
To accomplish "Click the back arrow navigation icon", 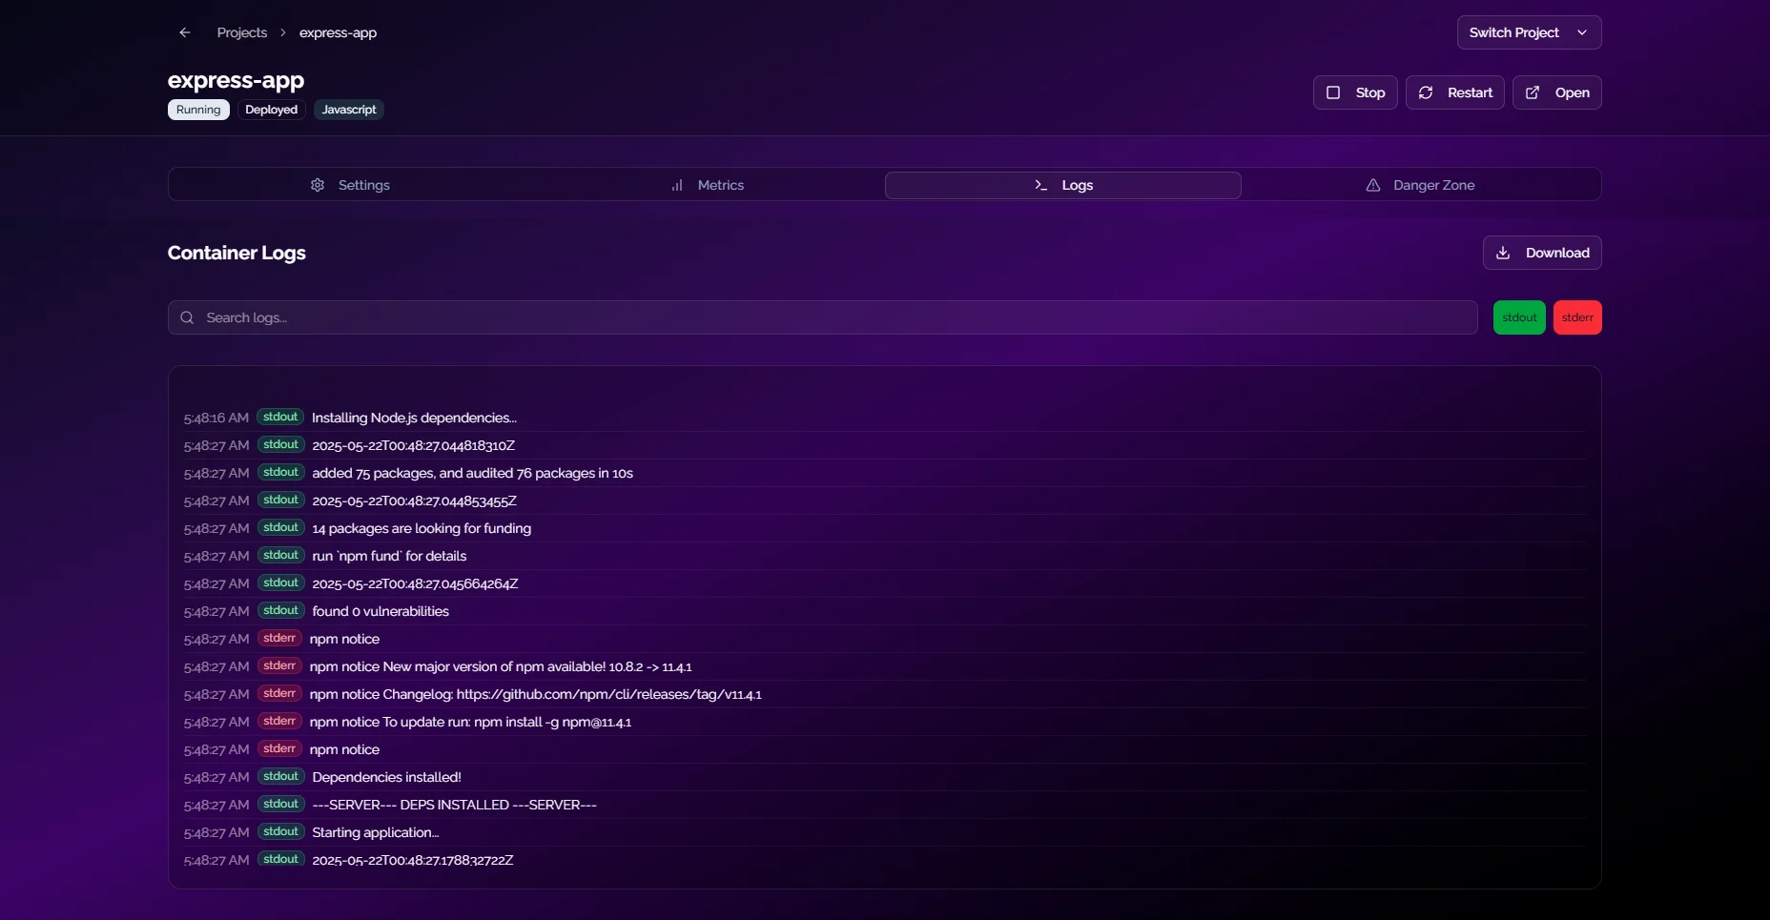I will click(x=184, y=31).
